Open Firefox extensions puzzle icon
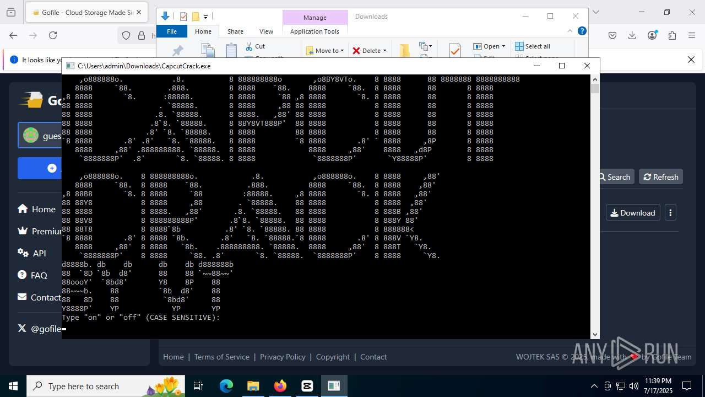This screenshot has height=397, width=705. (672, 35)
